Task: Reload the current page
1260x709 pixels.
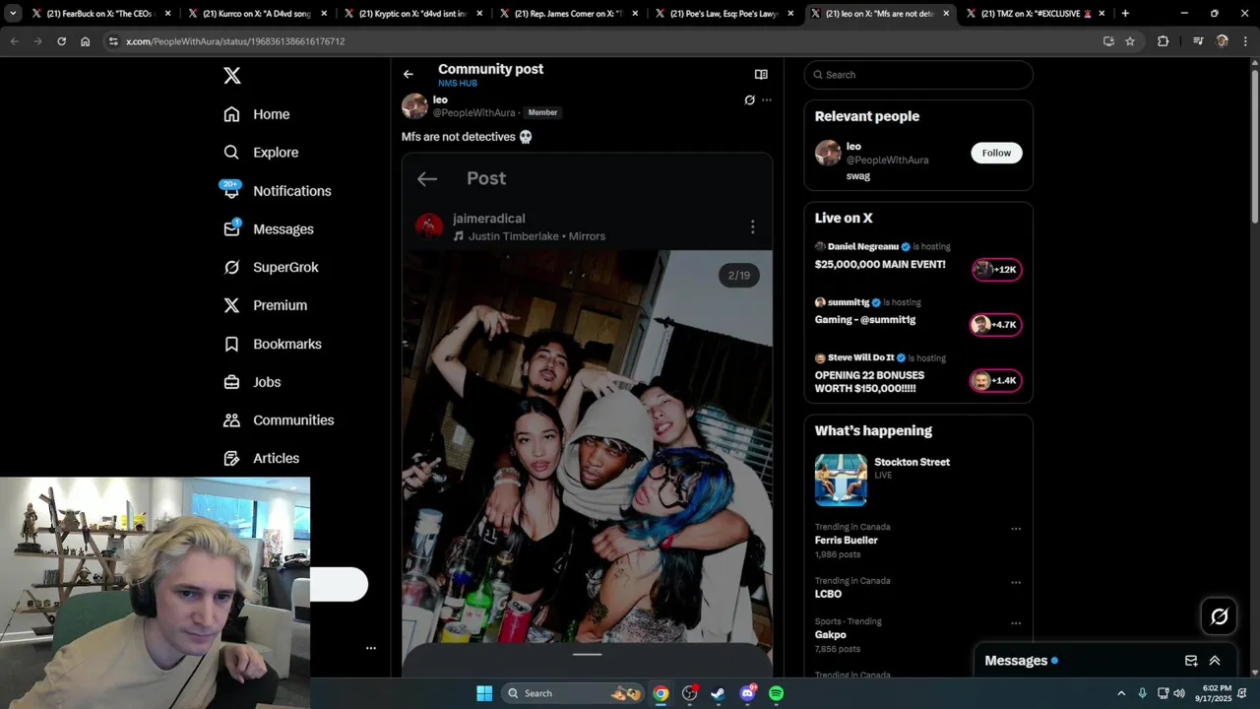Action: click(61, 41)
